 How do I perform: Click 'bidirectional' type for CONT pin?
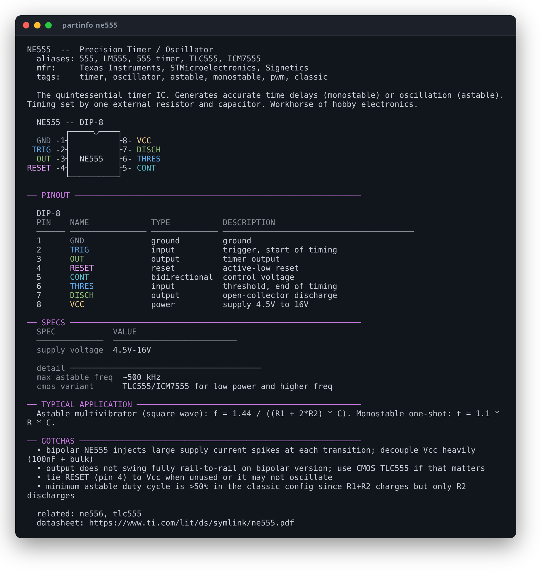click(182, 277)
